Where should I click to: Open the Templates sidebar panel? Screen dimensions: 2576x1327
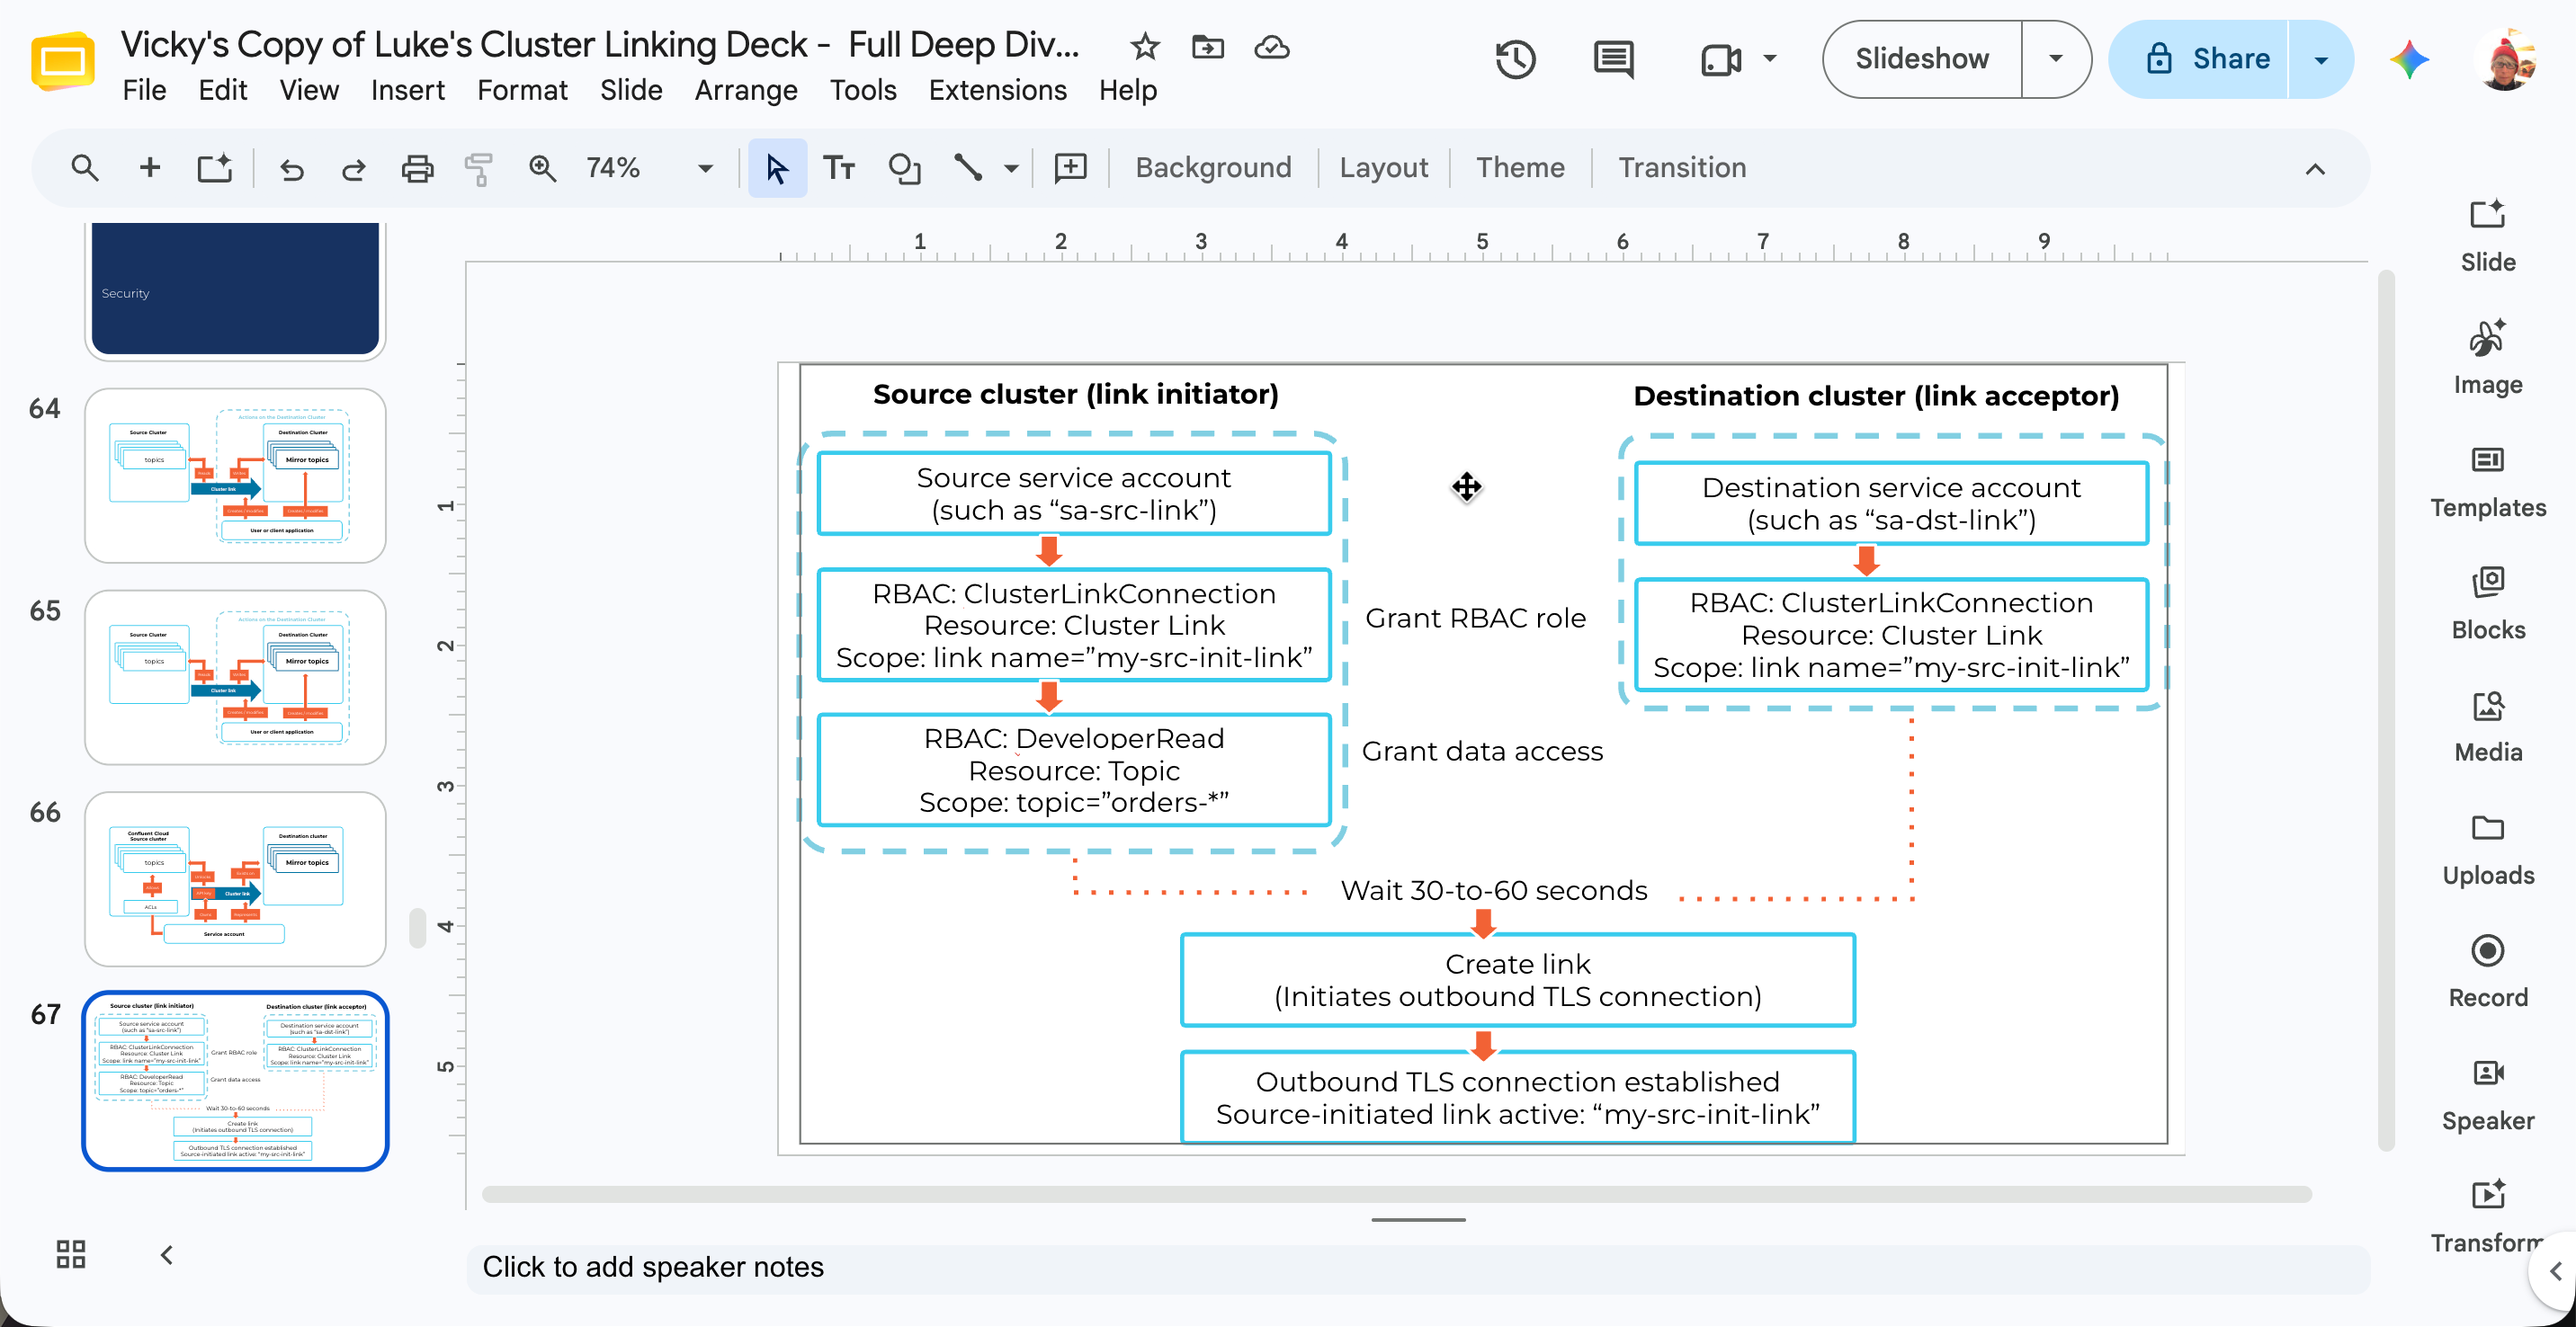pyautogui.click(x=2487, y=483)
